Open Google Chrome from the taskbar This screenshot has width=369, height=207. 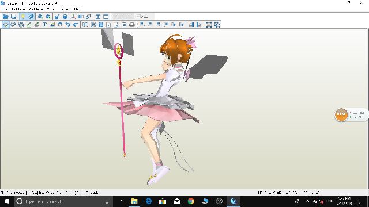pyautogui.click(x=191, y=201)
